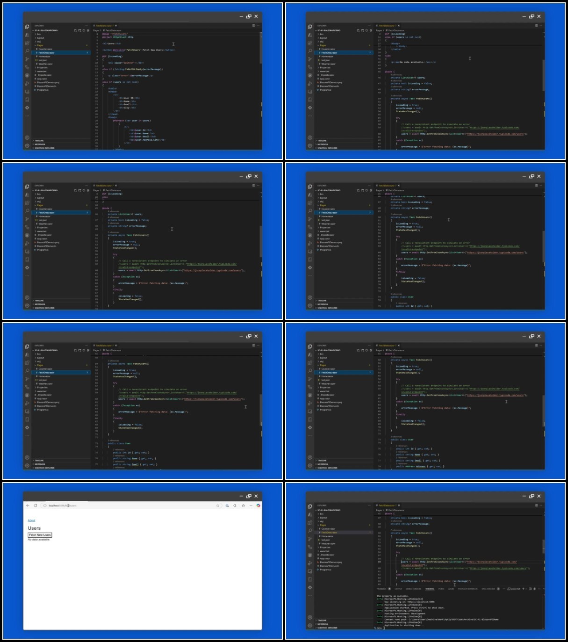Expand SOLUTION EXPLORER section in @page window
568x642 pixels.
(x=61, y=148)
